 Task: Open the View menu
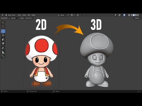pyautogui.click(x=19, y=15)
